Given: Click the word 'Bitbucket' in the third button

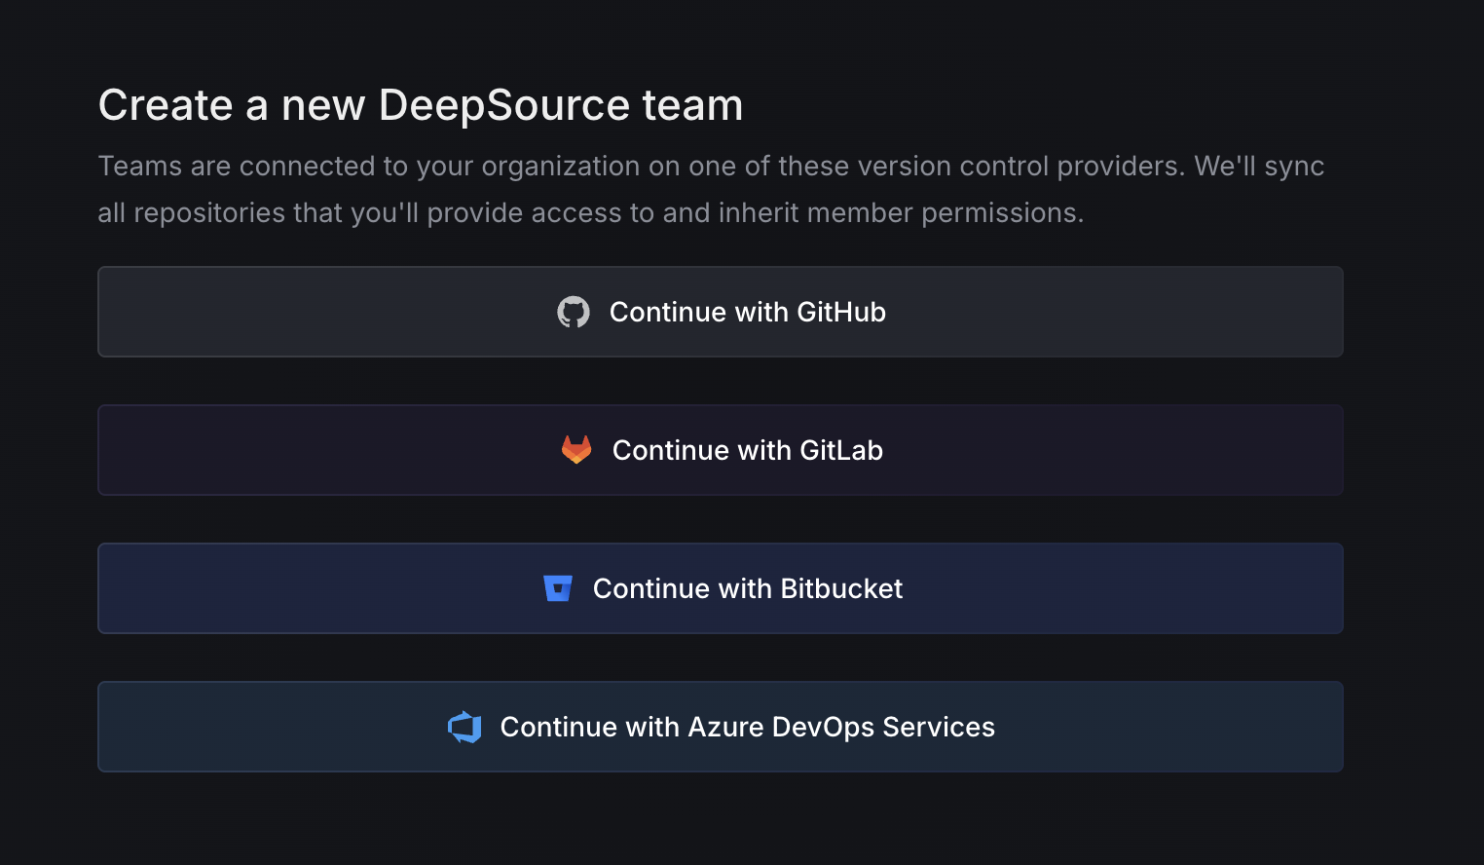Looking at the screenshot, I should [x=841, y=588].
